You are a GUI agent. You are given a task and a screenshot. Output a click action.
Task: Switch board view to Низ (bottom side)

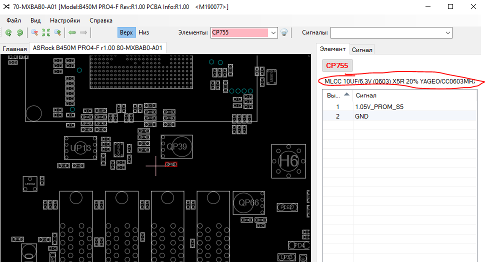click(x=144, y=32)
